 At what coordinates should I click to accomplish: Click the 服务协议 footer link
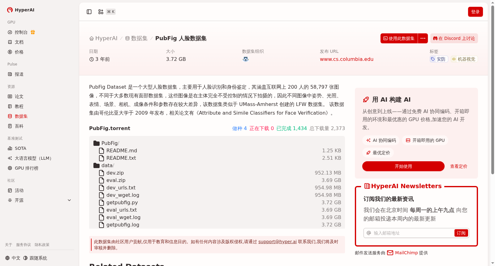click(x=24, y=245)
